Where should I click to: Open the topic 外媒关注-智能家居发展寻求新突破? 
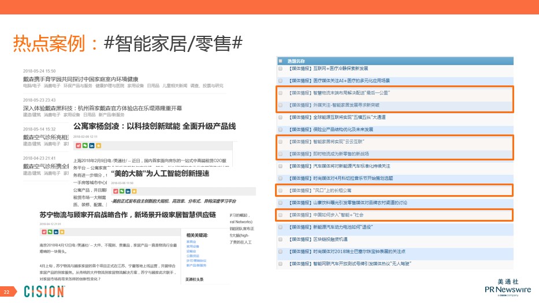tap(334, 105)
